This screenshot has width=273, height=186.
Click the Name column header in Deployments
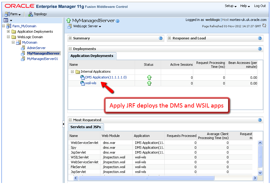point(101,65)
